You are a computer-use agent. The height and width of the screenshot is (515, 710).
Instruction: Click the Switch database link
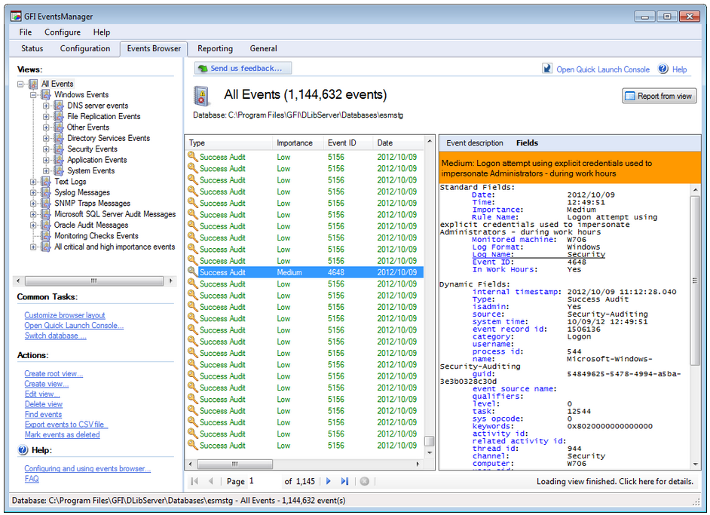tap(55, 336)
